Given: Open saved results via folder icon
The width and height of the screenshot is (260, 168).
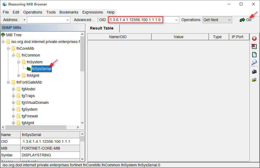Looking at the screenshot, I should pos(254,80).
